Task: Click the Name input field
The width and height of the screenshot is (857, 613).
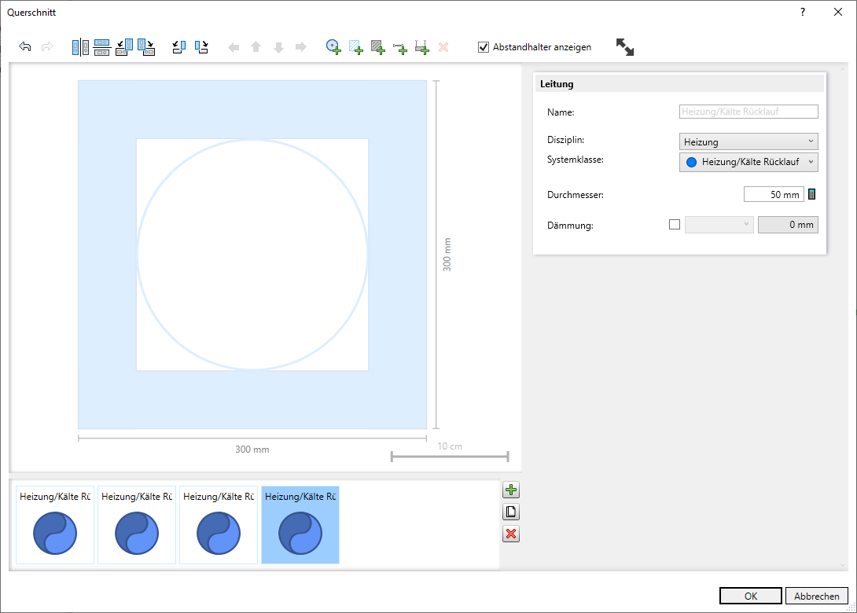Action: click(x=748, y=112)
